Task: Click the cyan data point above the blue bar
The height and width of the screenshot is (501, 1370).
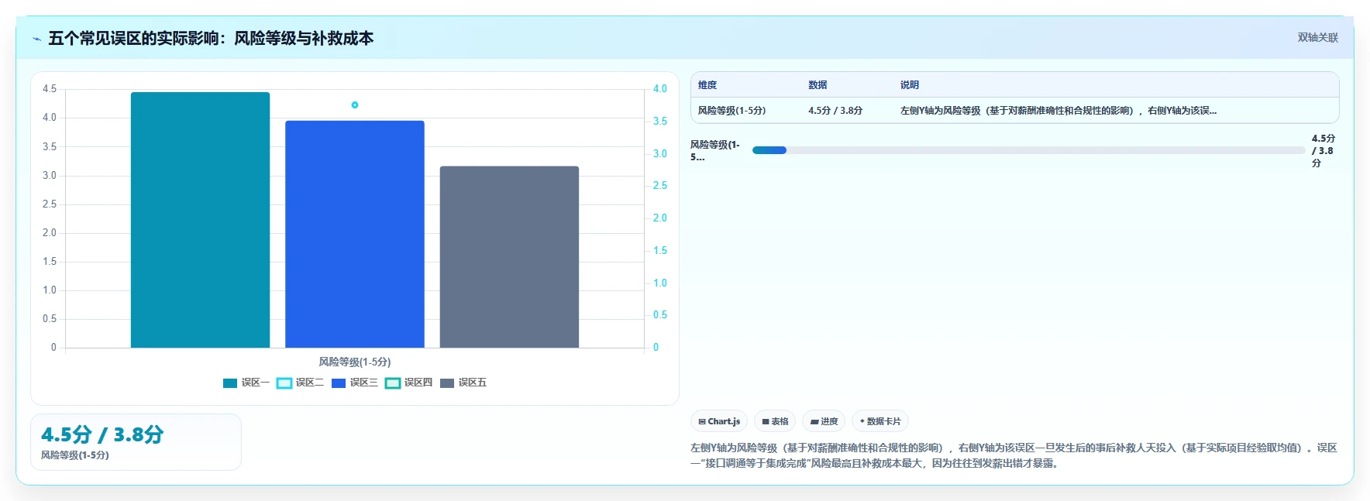Action: click(355, 105)
